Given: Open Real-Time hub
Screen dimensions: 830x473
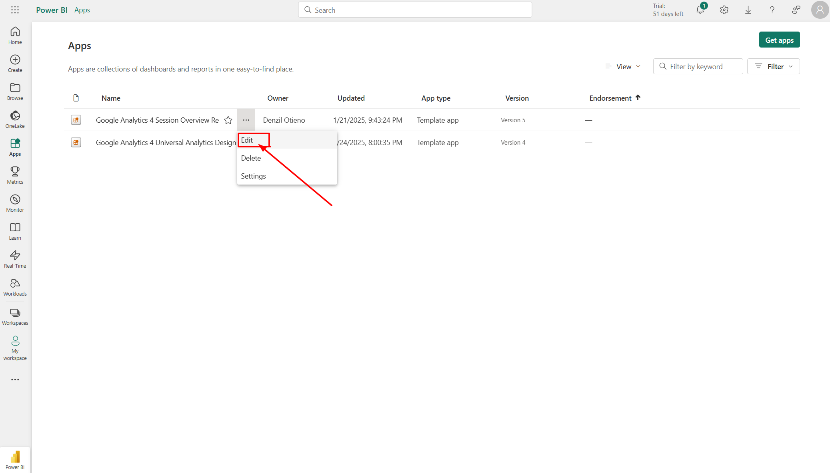Looking at the screenshot, I should (15, 259).
